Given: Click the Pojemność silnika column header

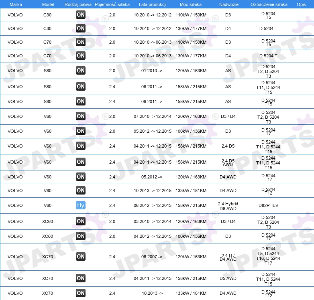Looking at the screenshot, I should click(112, 4).
